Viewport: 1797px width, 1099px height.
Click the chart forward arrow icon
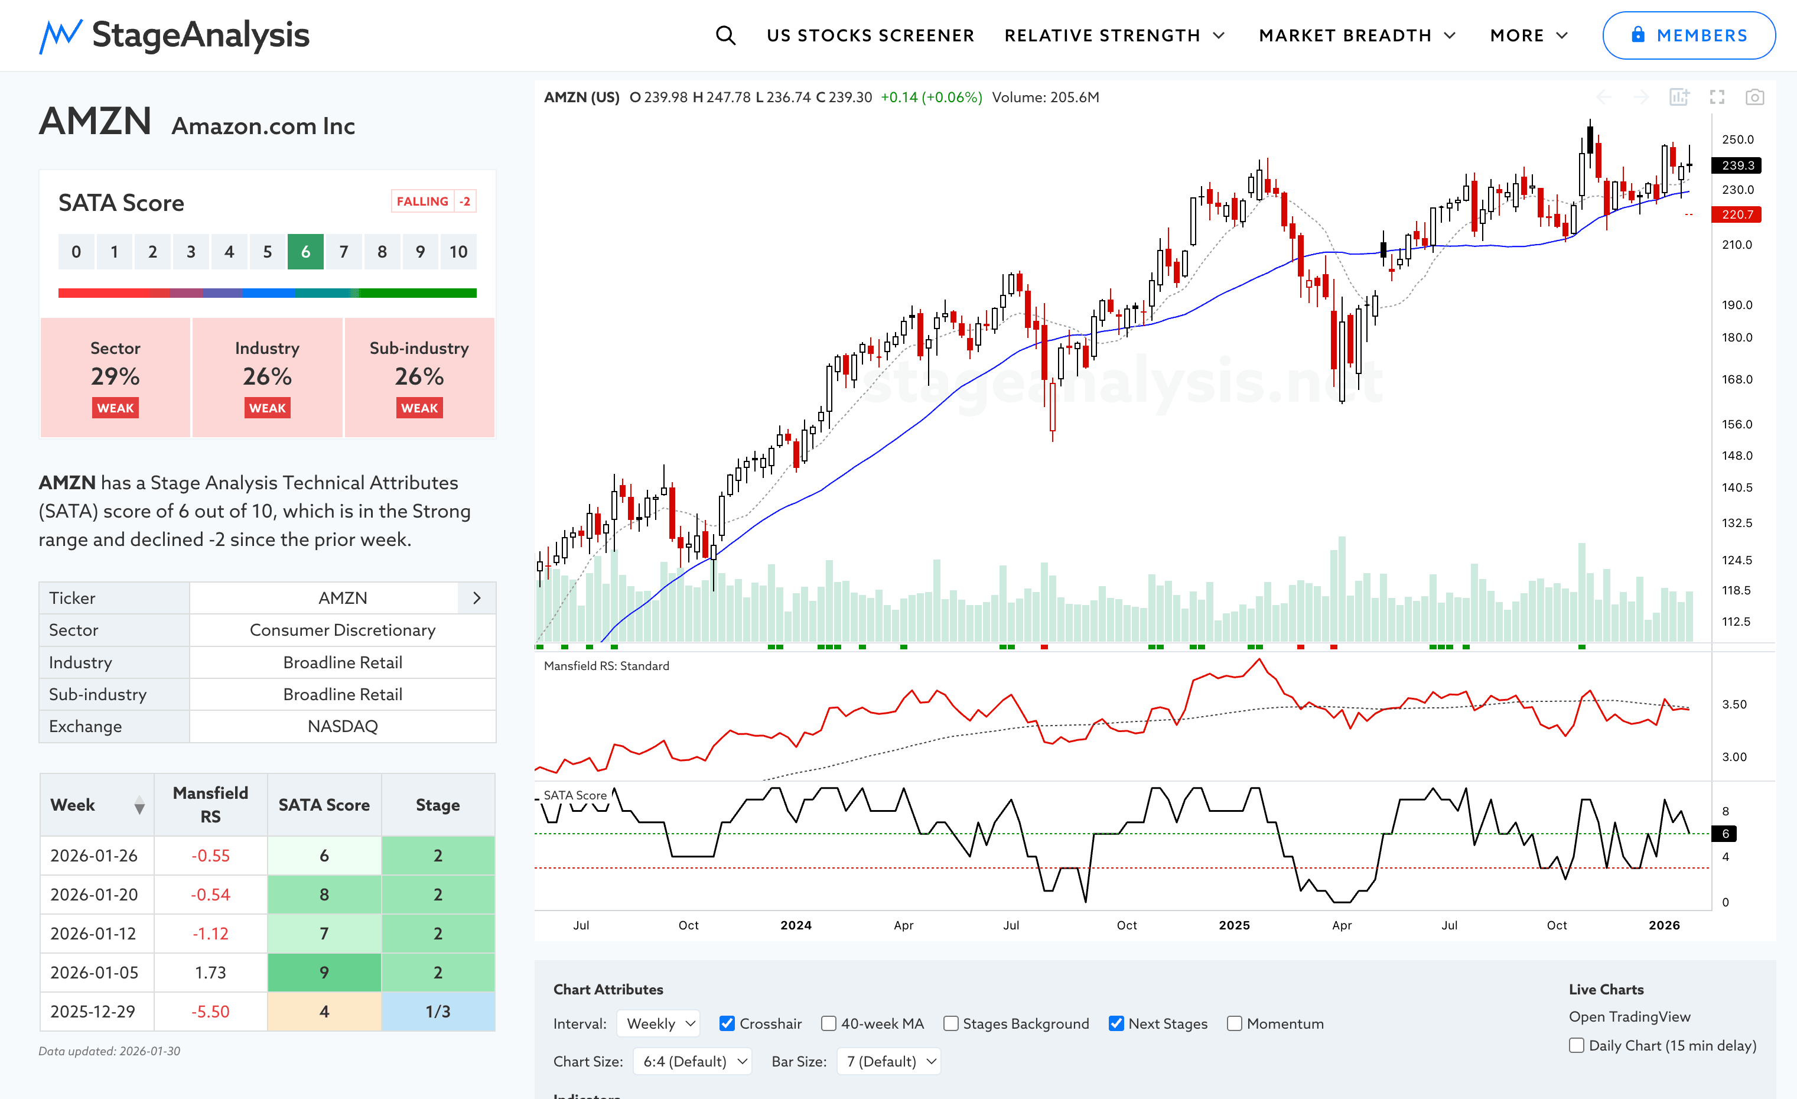[x=1641, y=97]
